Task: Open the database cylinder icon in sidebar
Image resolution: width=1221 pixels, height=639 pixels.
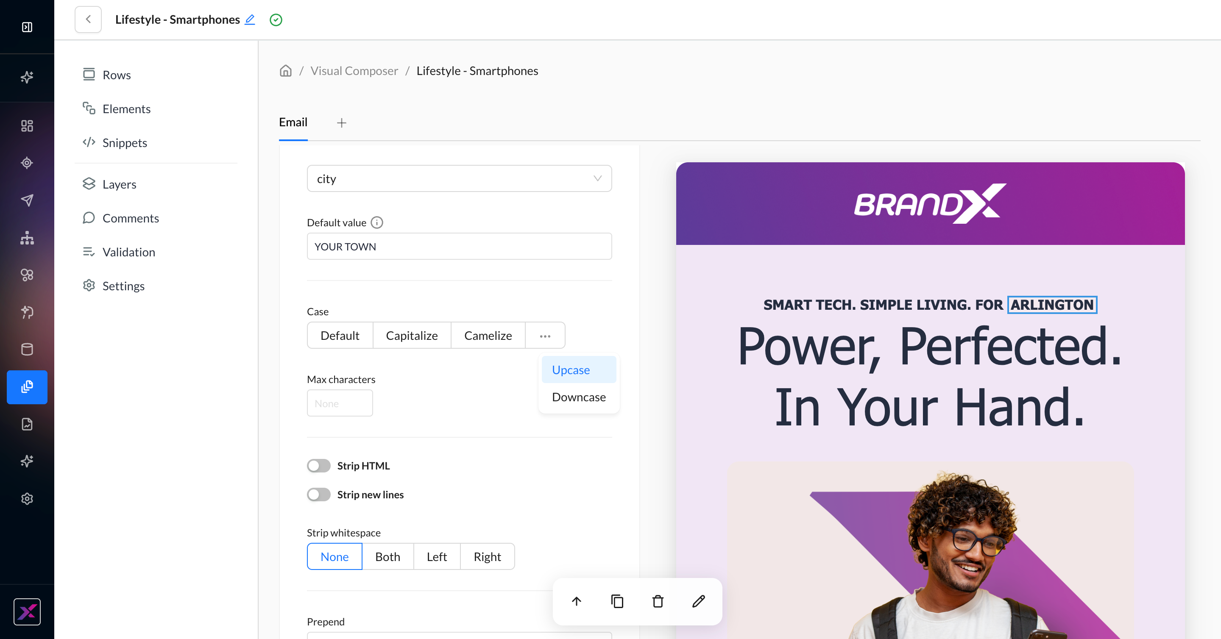Action: pyautogui.click(x=27, y=350)
